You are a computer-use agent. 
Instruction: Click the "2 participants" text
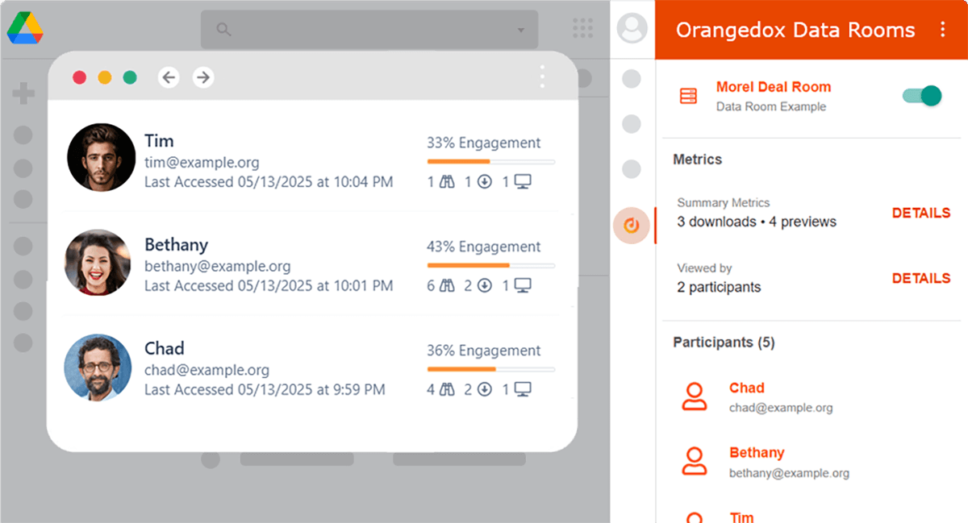click(x=719, y=287)
